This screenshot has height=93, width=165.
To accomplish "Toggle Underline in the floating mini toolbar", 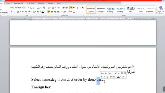I will 108,77.
